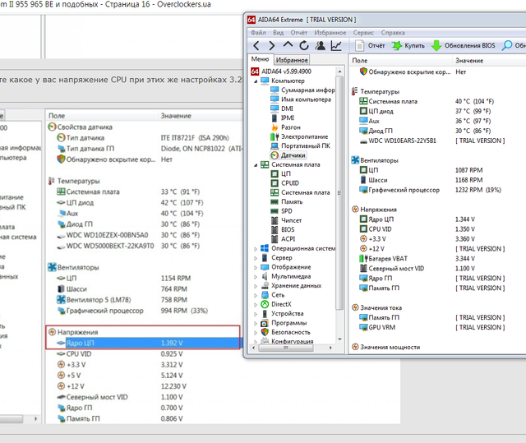The width and height of the screenshot is (526, 443).
Task: Click the refresh toolbar icon
Action: pos(304,45)
